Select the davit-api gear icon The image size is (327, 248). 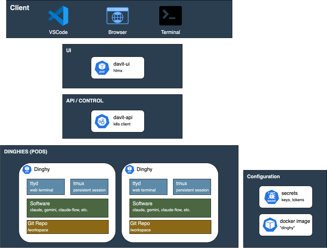102,121
